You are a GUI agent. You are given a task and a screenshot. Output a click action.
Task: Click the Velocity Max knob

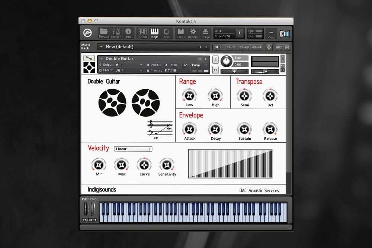click(122, 165)
